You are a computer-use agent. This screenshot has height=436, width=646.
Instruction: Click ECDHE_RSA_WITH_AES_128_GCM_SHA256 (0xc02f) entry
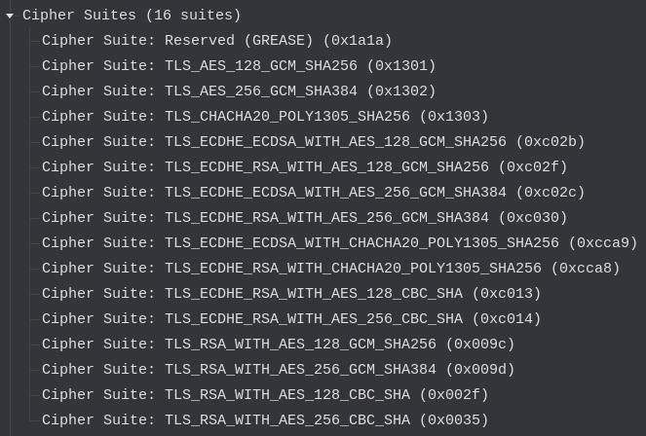[304, 167]
